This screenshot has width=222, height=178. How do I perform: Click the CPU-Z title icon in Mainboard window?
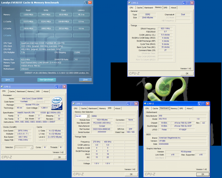coord(145,104)
